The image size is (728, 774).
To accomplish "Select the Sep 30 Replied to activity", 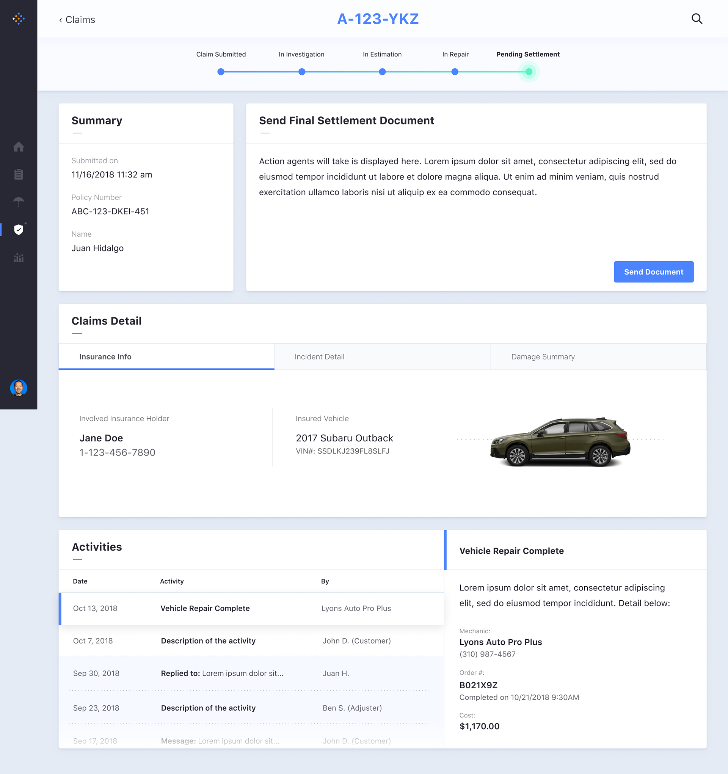I will point(251,674).
